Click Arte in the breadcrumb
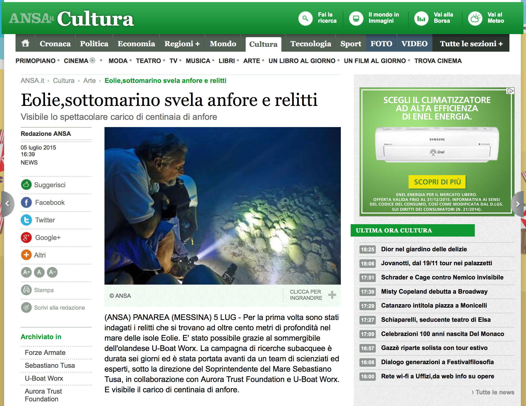 tap(89, 81)
